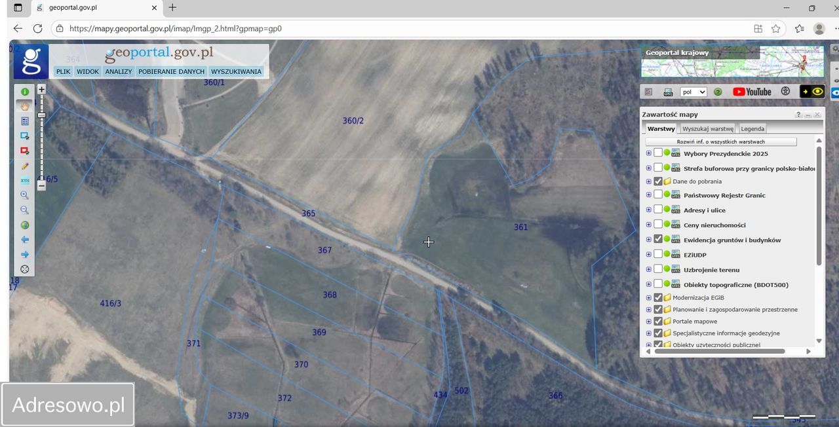Open the PLIK menu
Viewport: 839px width, 427px height.
point(63,71)
